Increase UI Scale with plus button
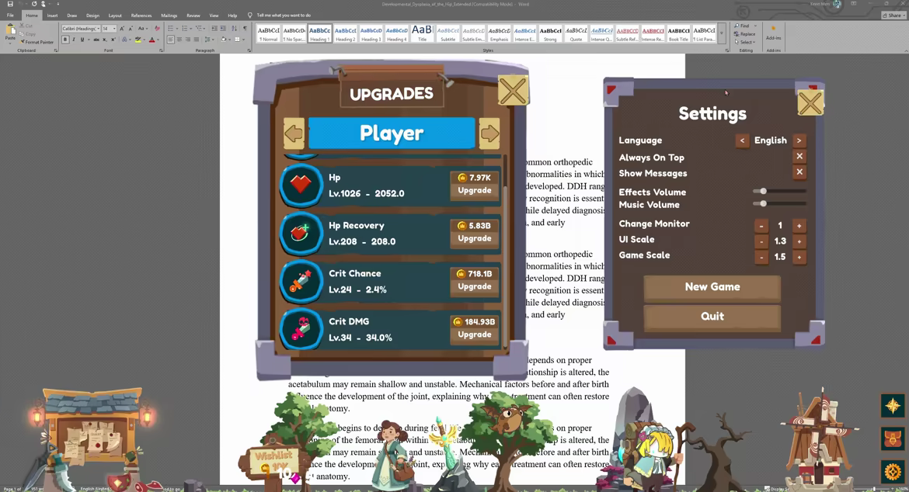Image resolution: width=909 pixels, height=492 pixels. click(799, 241)
